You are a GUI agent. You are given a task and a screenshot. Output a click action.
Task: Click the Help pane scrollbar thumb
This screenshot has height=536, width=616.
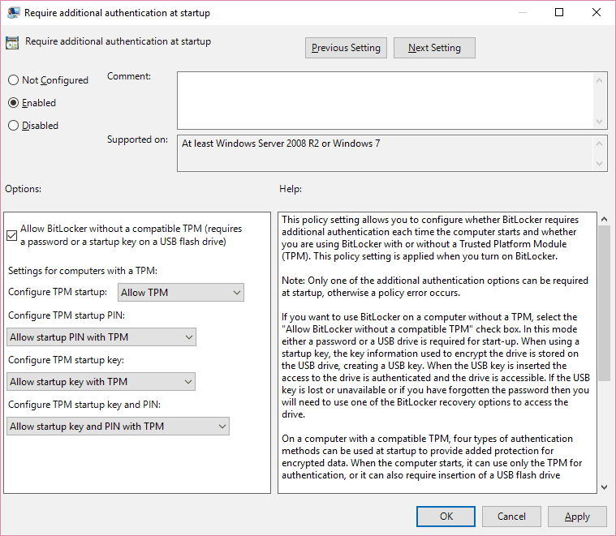pos(604,303)
